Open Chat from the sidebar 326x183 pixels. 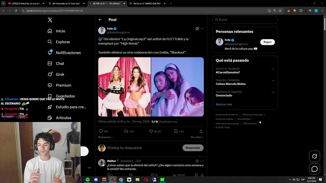tap(56, 64)
